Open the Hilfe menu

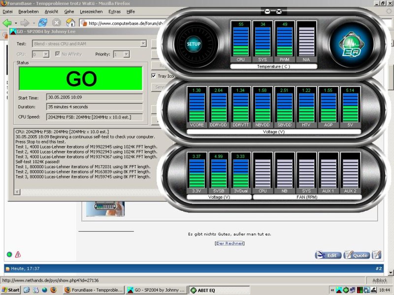point(131,11)
